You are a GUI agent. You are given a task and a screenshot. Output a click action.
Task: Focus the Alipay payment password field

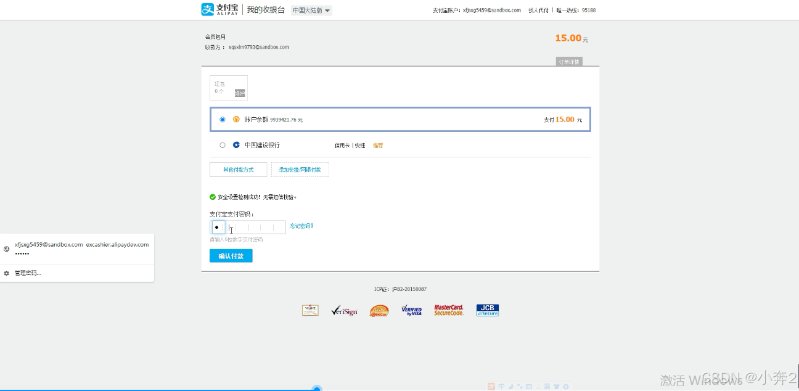(248, 227)
